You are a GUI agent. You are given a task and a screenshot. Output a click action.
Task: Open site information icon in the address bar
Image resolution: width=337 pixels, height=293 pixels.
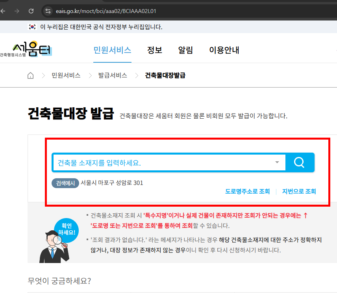[48, 11]
